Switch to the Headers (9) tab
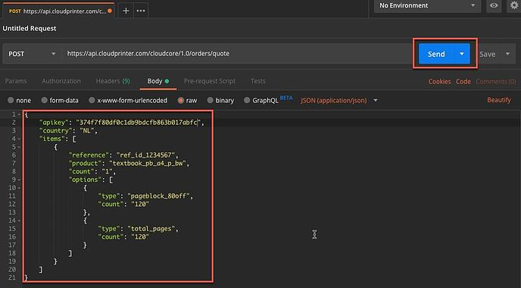The image size is (521, 288). (x=113, y=81)
